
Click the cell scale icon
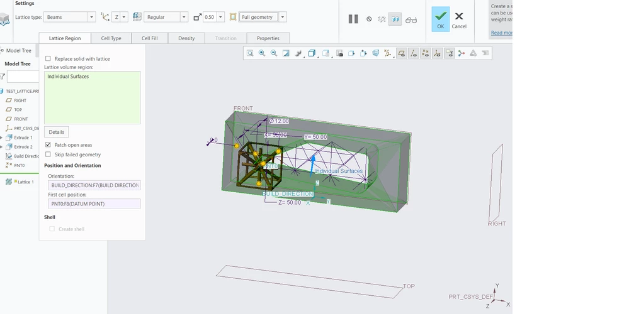(x=197, y=17)
